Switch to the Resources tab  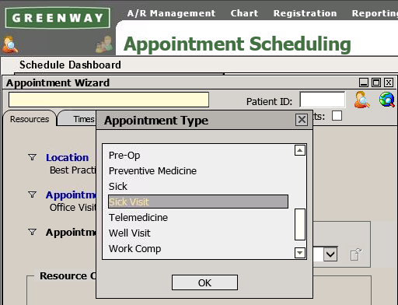[30, 119]
